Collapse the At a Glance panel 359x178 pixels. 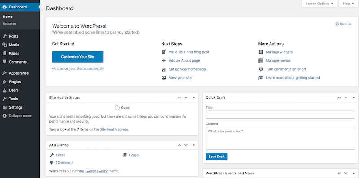point(194,145)
